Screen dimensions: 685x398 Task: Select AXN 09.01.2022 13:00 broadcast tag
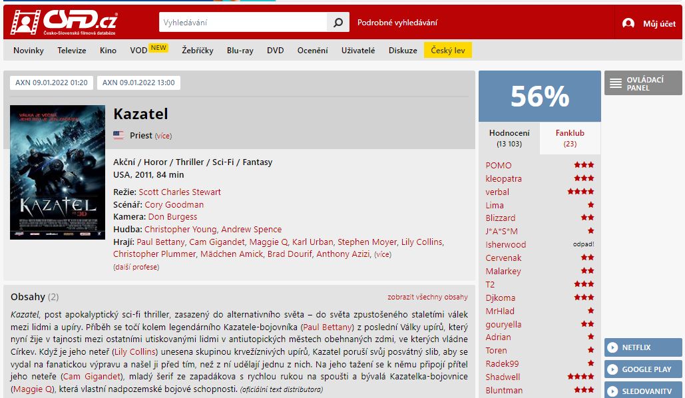pos(138,83)
